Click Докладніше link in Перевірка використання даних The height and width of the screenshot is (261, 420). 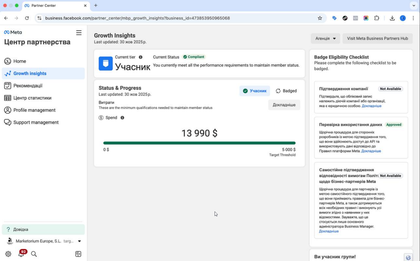pos(371,151)
